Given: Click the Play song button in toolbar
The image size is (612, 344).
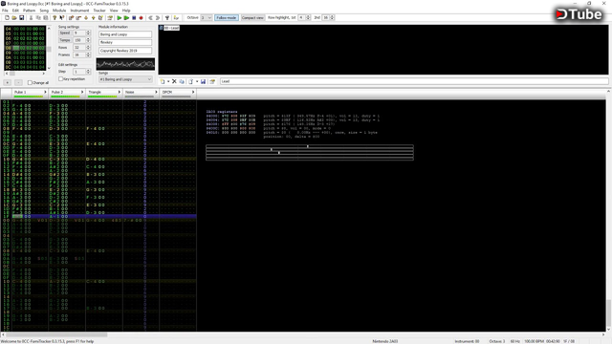Looking at the screenshot, I should (120, 18).
